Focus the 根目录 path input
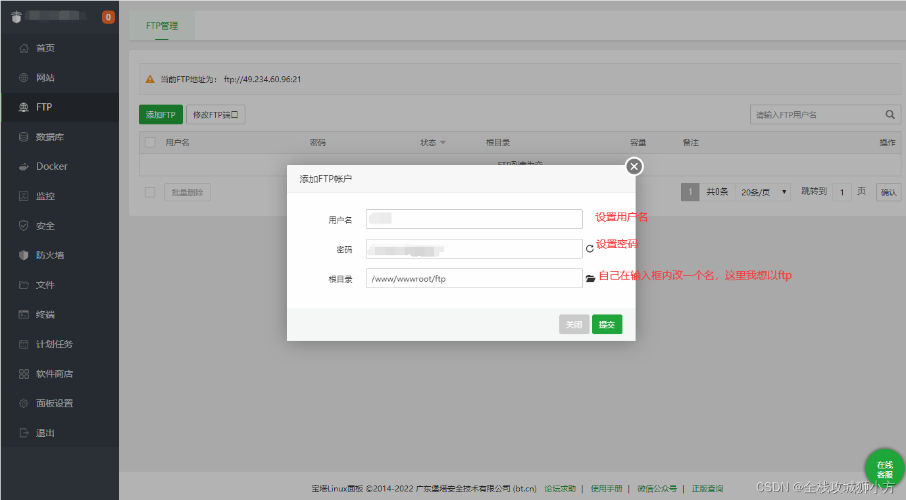906x500 pixels. click(x=474, y=278)
